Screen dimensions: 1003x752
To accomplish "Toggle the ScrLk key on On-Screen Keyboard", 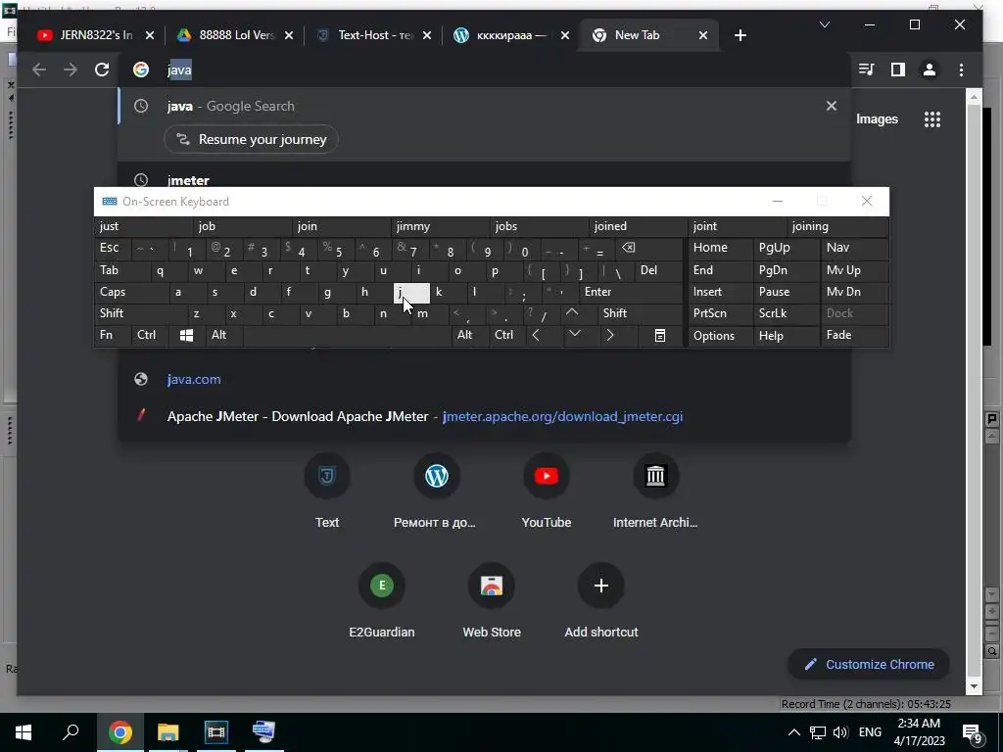I will 787,313.
